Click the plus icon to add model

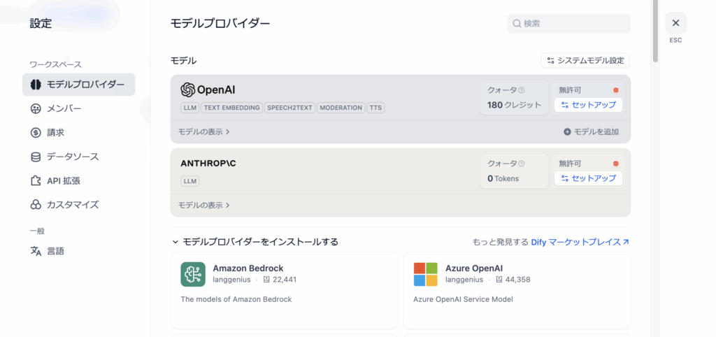pos(567,131)
